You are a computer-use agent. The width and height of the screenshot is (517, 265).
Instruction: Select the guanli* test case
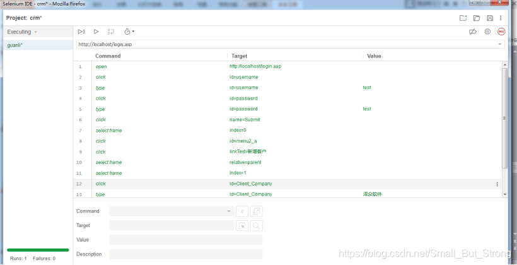pyautogui.click(x=38, y=45)
